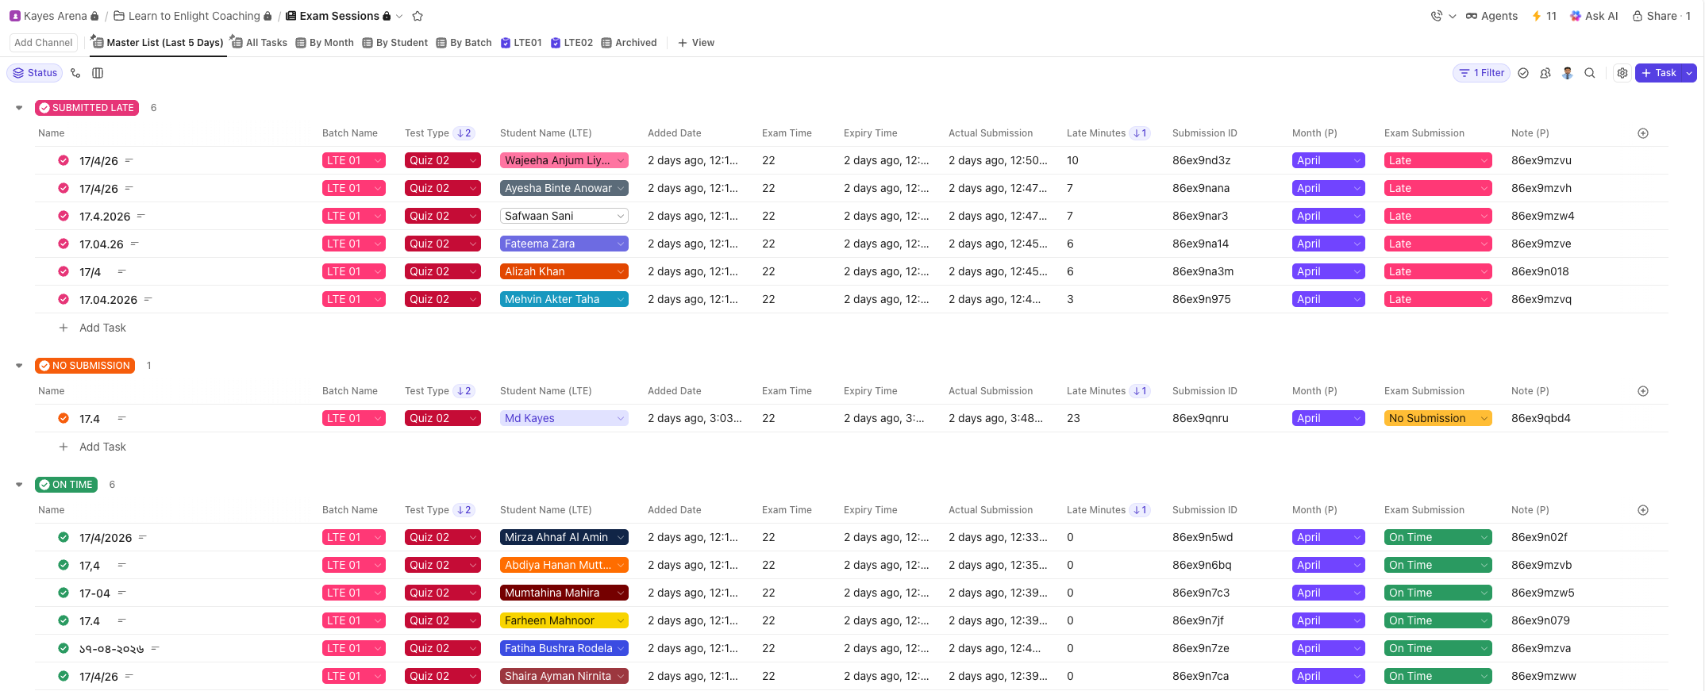Click the favorite star icon next to Exam Sessions
This screenshot has width=1705, height=691.
(x=418, y=16)
